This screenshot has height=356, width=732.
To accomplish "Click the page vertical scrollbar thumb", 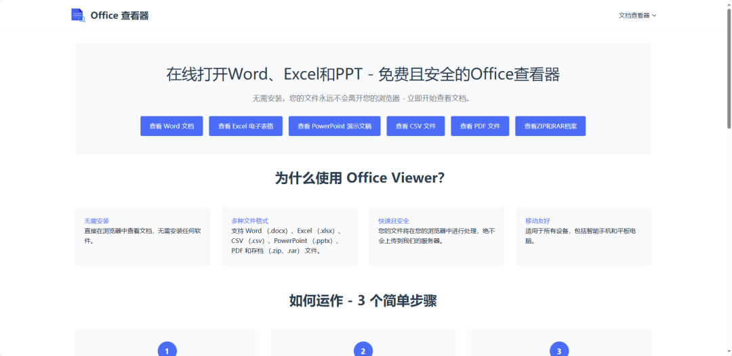I will [729, 68].
